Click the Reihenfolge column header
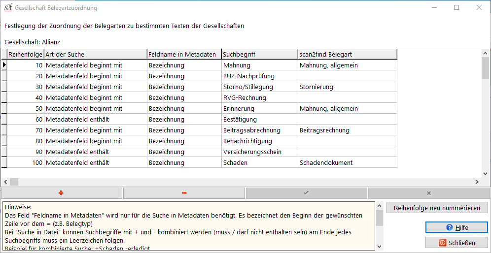Screen dimensions: 491x253 tap(26, 54)
